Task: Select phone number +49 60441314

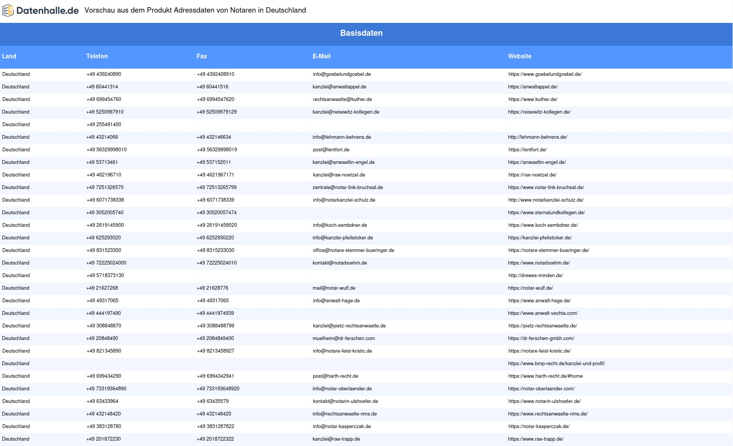Action: tap(102, 87)
